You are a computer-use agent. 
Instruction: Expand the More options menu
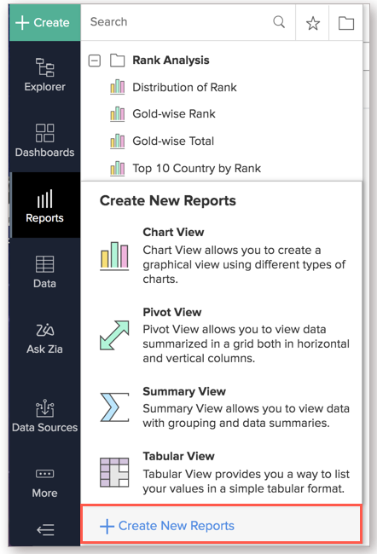point(44,482)
